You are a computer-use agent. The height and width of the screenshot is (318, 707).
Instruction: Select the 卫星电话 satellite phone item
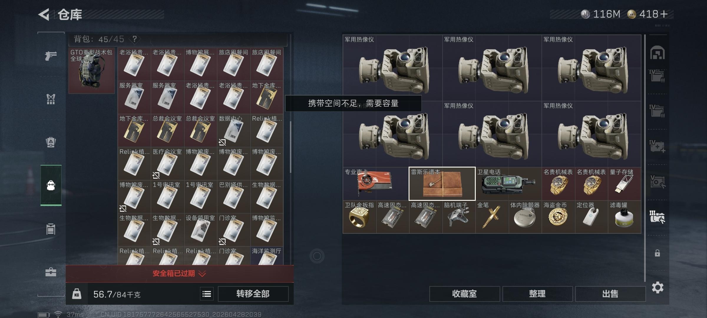coord(508,184)
